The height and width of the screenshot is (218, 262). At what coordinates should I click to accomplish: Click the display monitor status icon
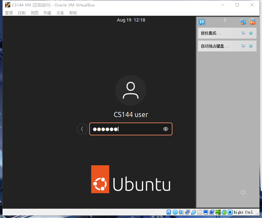click(205, 212)
